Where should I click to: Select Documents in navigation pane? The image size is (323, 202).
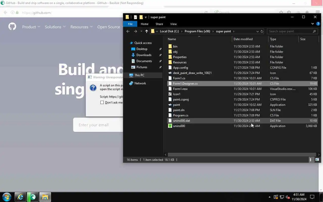click(x=144, y=61)
